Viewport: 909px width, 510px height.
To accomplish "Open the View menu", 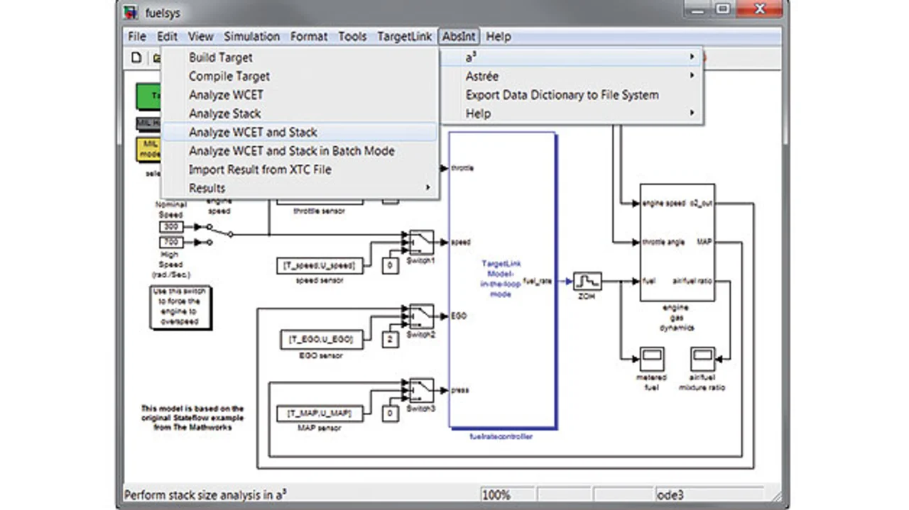I will click(200, 36).
